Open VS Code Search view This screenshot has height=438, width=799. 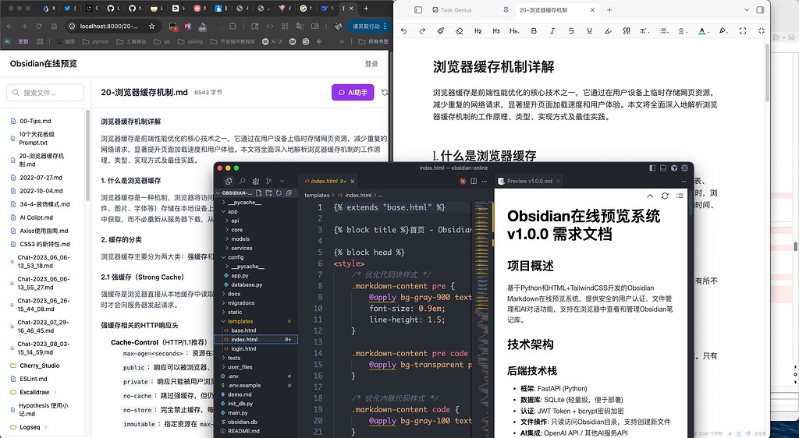pyautogui.click(x=242, y=181)
